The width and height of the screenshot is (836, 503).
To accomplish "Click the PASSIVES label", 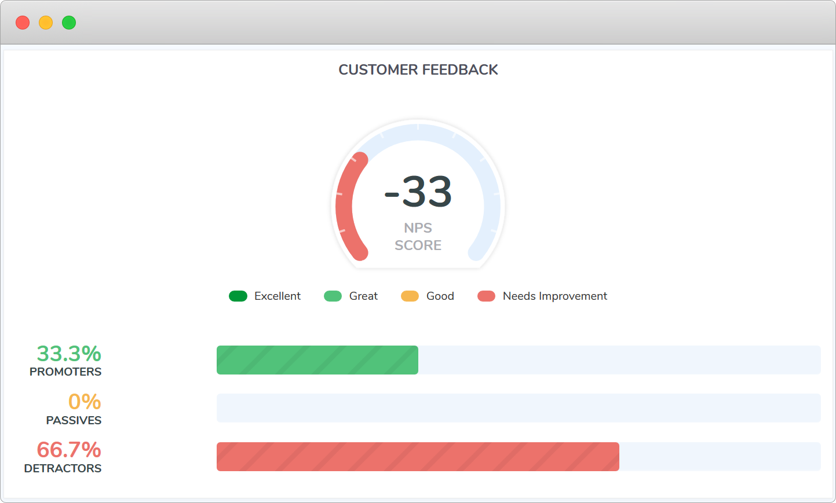I will [74, 421].
